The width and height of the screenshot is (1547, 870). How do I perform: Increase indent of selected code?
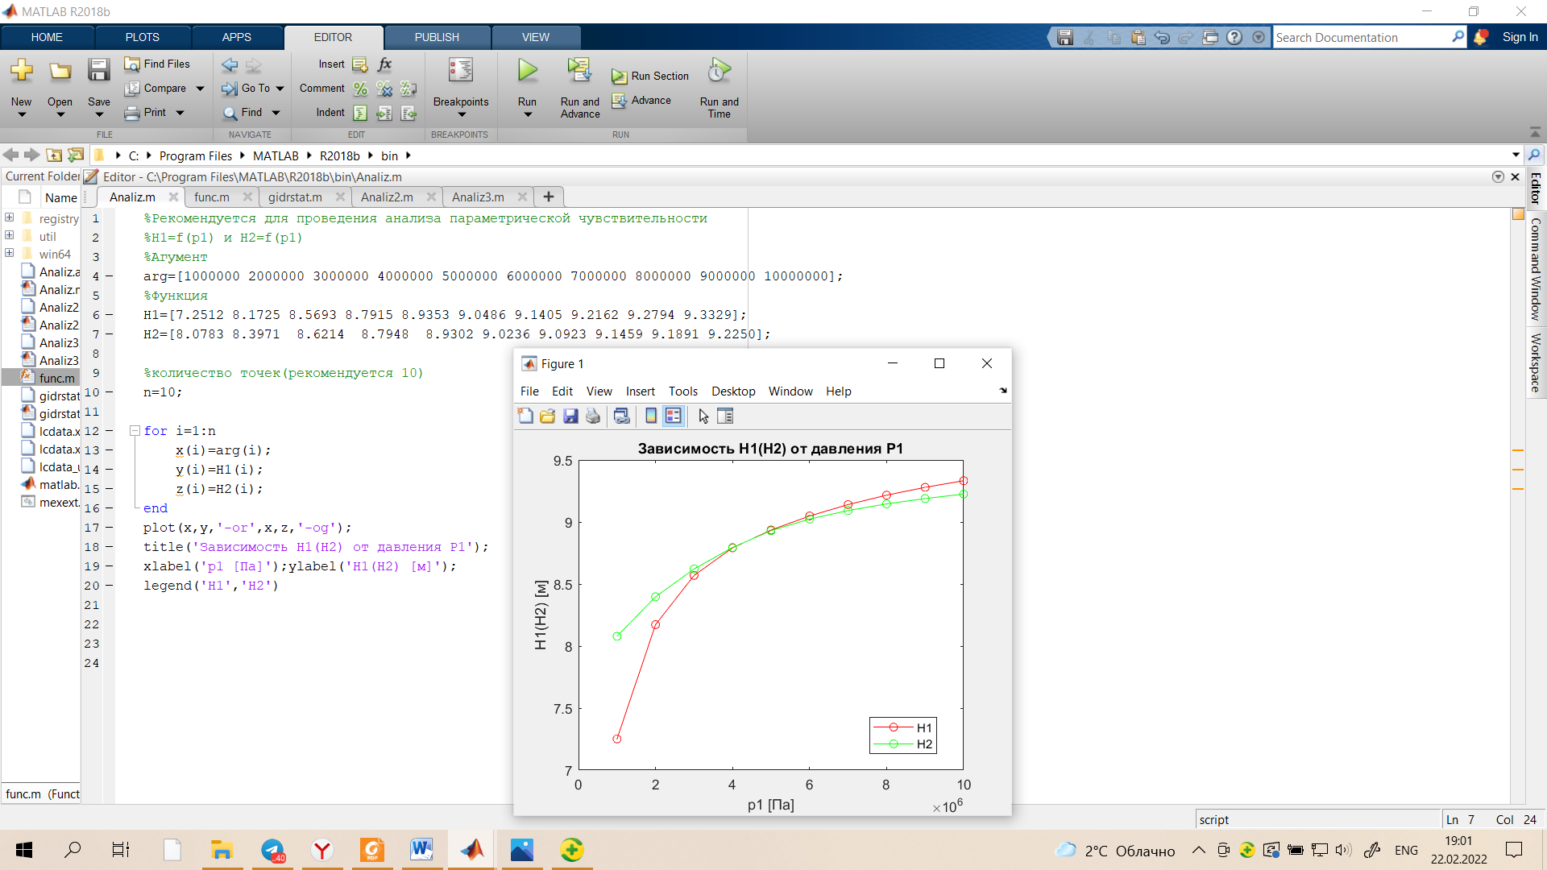point(385,113)
